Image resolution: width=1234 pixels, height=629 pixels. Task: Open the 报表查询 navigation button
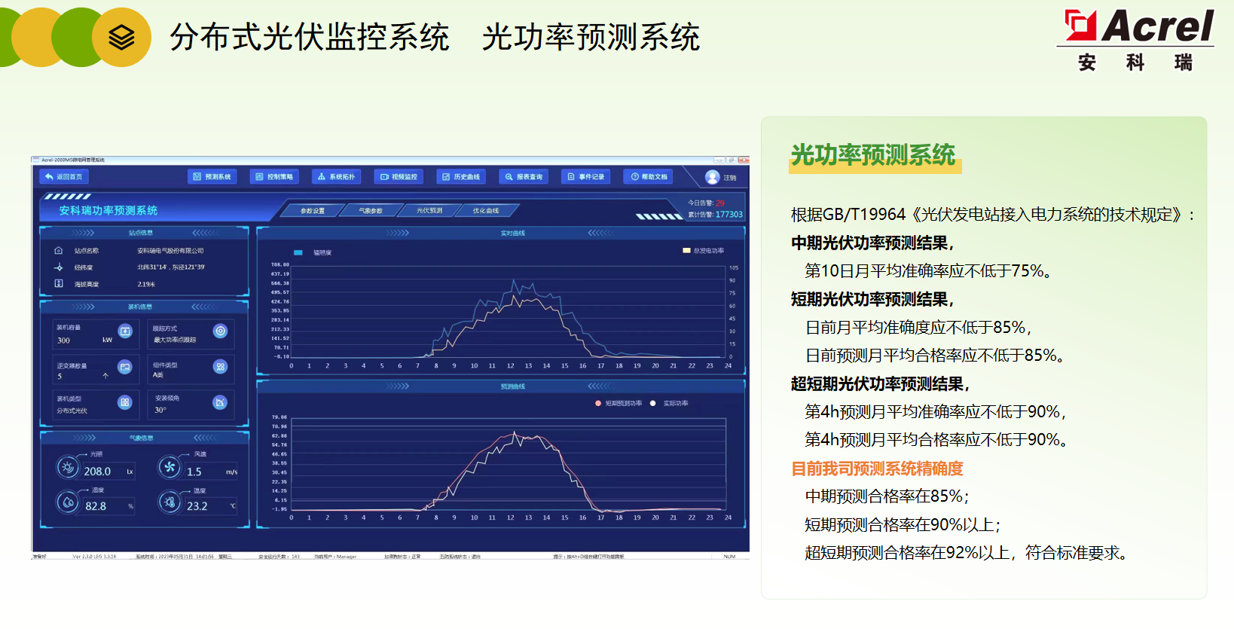[524, 177]
